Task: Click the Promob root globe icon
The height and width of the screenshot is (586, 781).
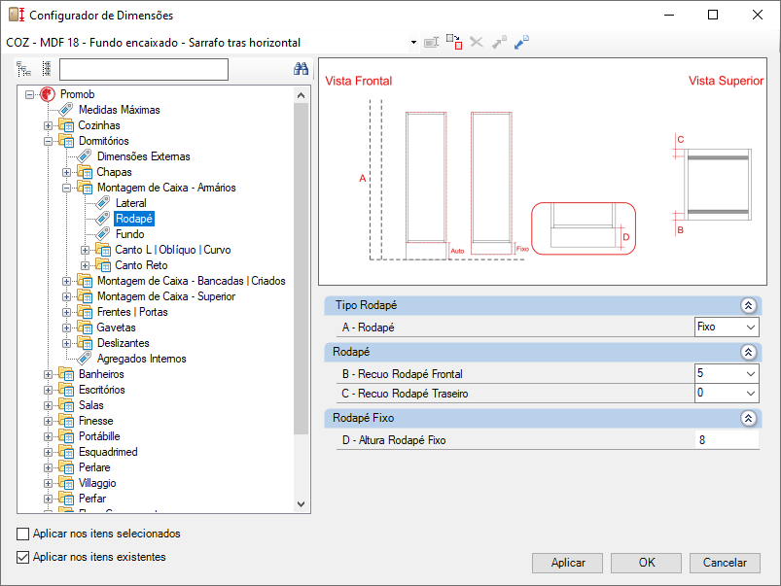Action: pos(48,94)
